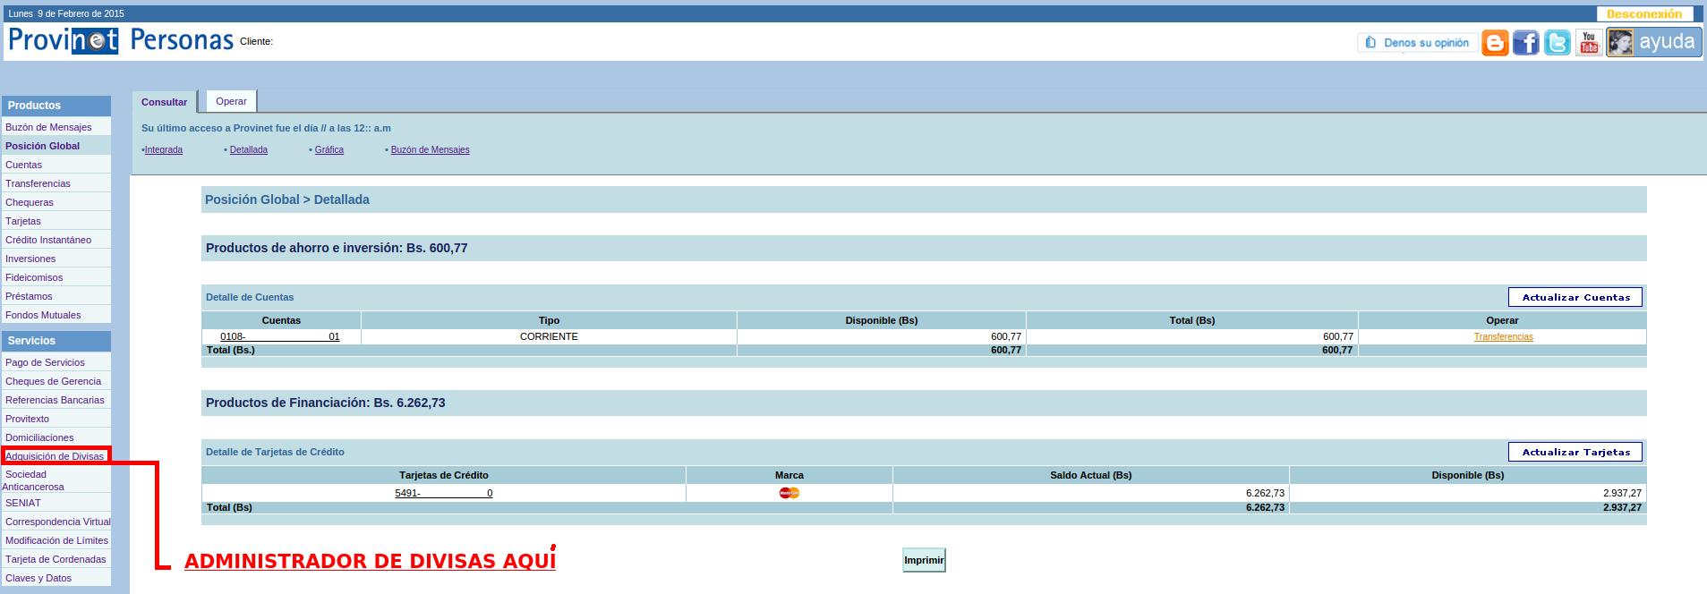Click the Provinet Personas logo

pyautogui.click(x=121, y=40)
